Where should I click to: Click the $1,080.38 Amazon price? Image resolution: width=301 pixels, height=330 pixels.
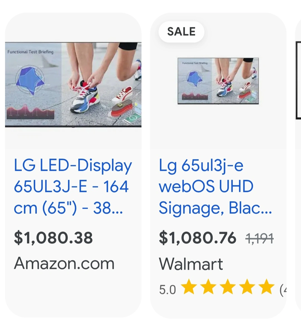(53, 238)
